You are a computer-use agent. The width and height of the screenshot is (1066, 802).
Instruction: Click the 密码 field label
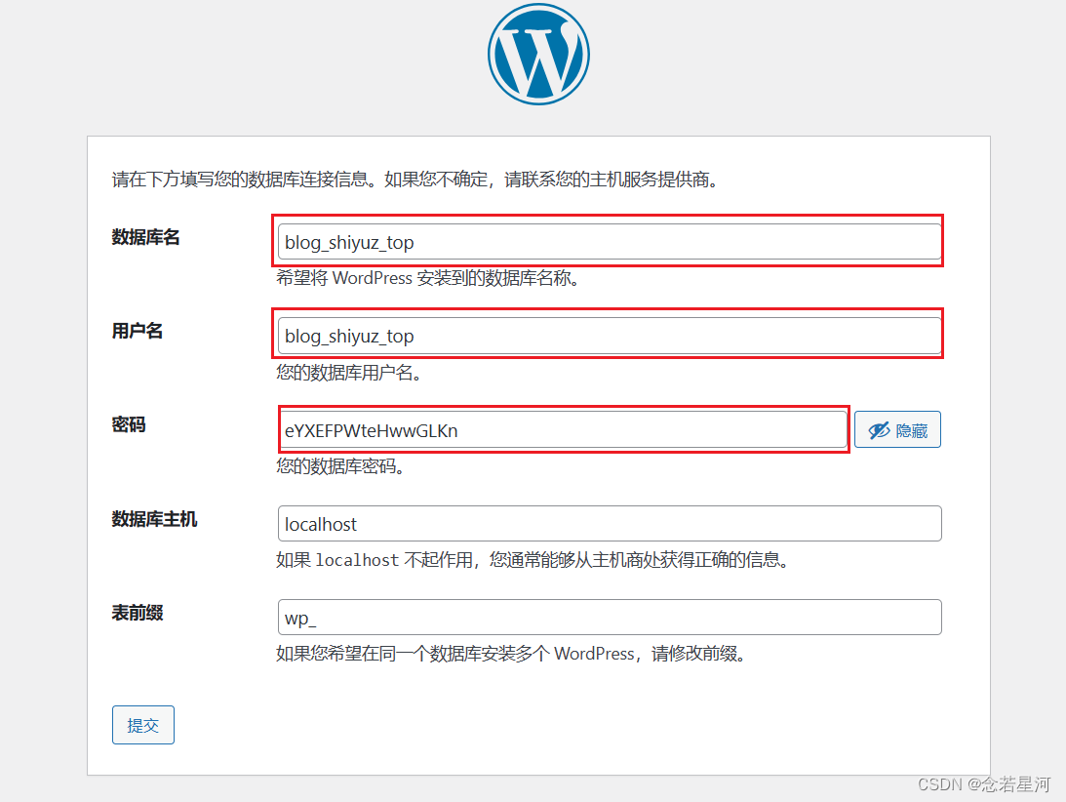[129, 425]
